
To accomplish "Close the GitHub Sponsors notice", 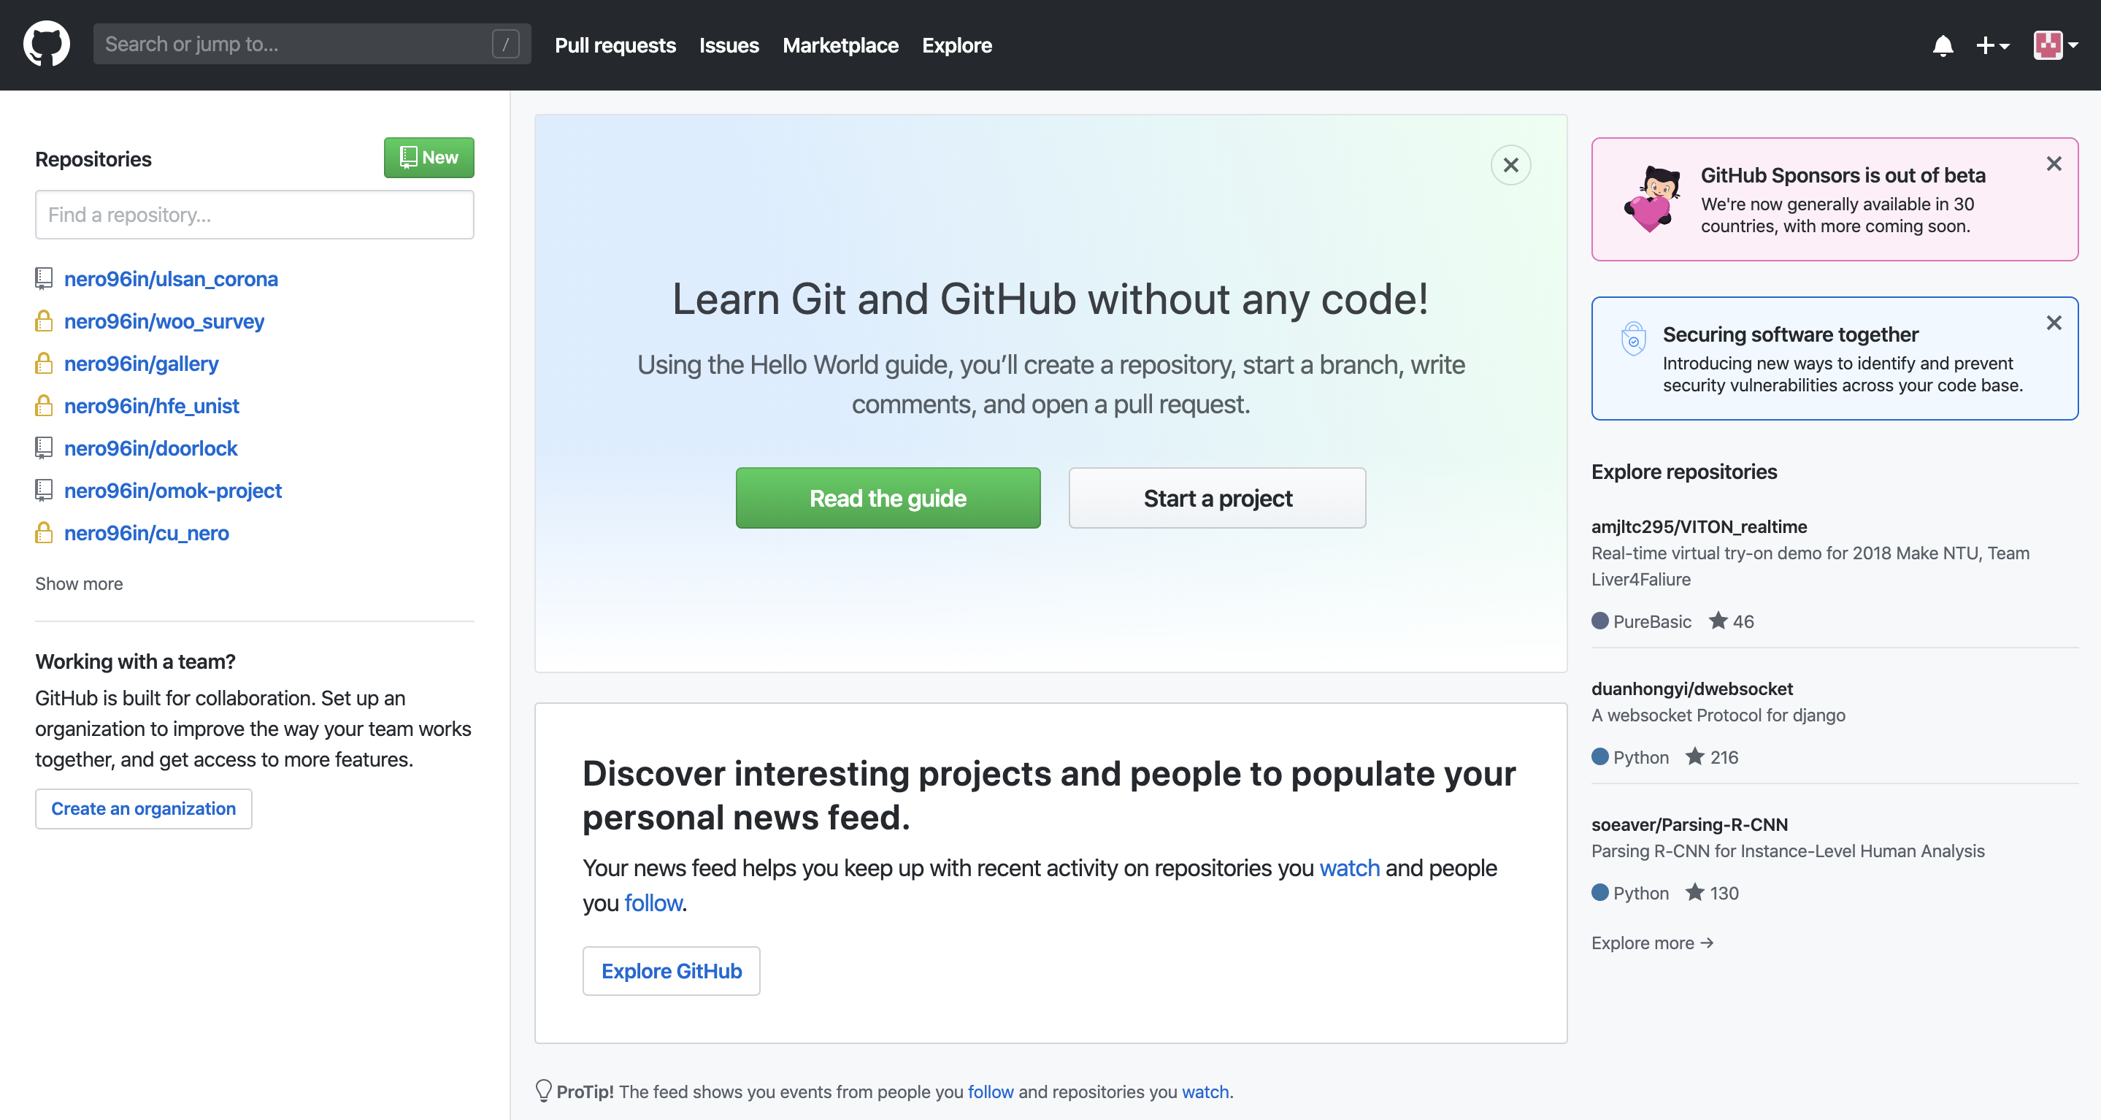I will point(2054,164).
